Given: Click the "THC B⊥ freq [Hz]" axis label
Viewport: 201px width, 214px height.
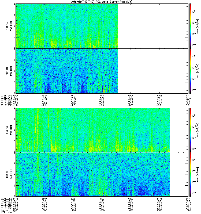Looking at the screenshot, I should 9,130.
